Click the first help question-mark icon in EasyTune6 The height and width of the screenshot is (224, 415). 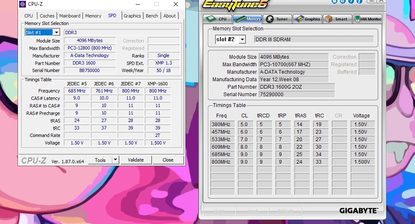click(351, 2)
